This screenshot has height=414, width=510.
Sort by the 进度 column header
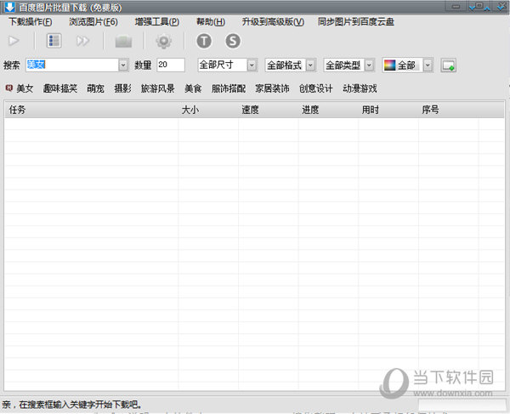coord(328,110)
